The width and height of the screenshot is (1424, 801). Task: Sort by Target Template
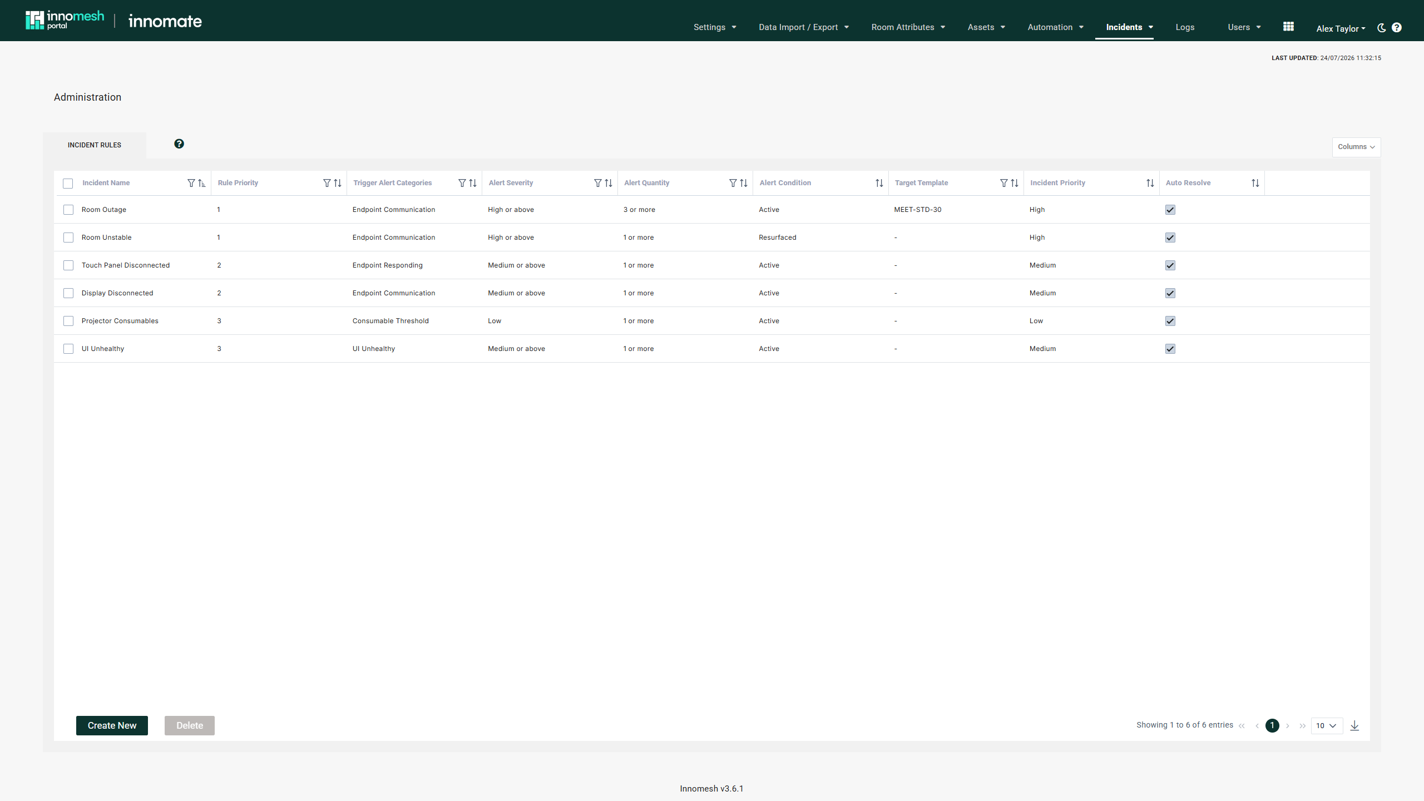(1015, 183)
